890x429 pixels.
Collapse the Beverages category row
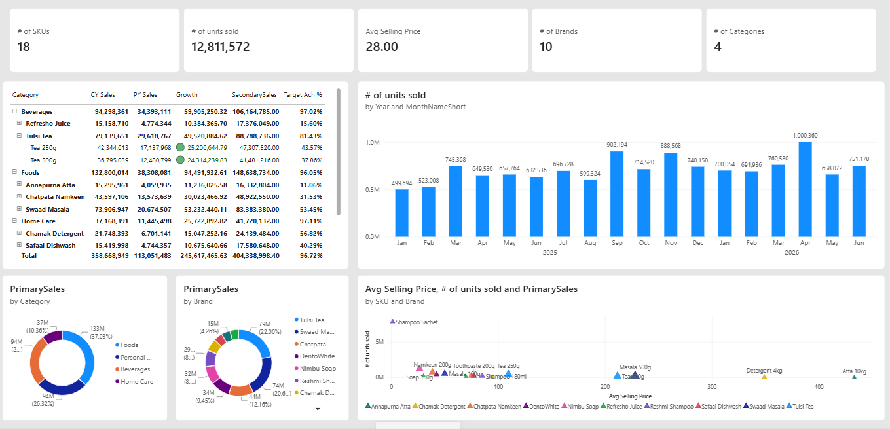(x=14, y=112)
